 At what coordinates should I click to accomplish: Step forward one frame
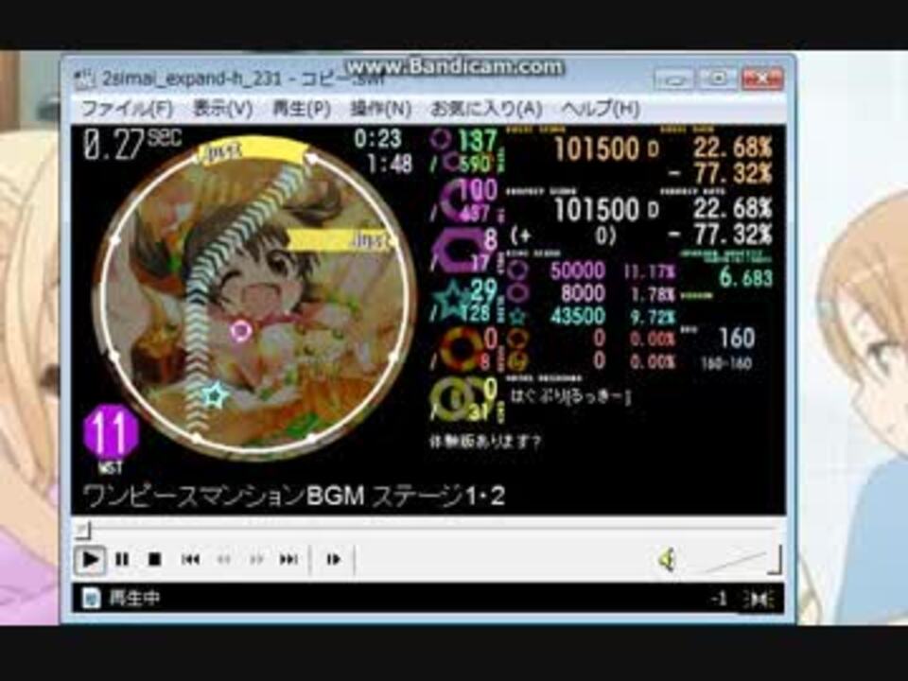333,559
